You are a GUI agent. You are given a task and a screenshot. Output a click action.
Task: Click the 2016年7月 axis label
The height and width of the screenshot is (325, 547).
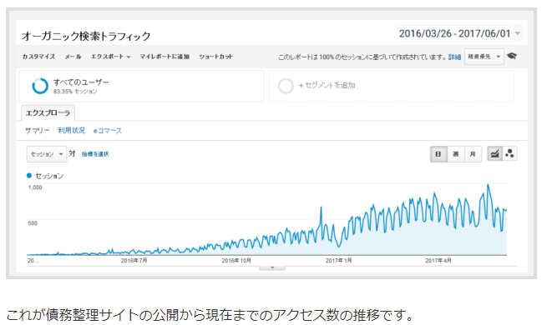point(134,260)
